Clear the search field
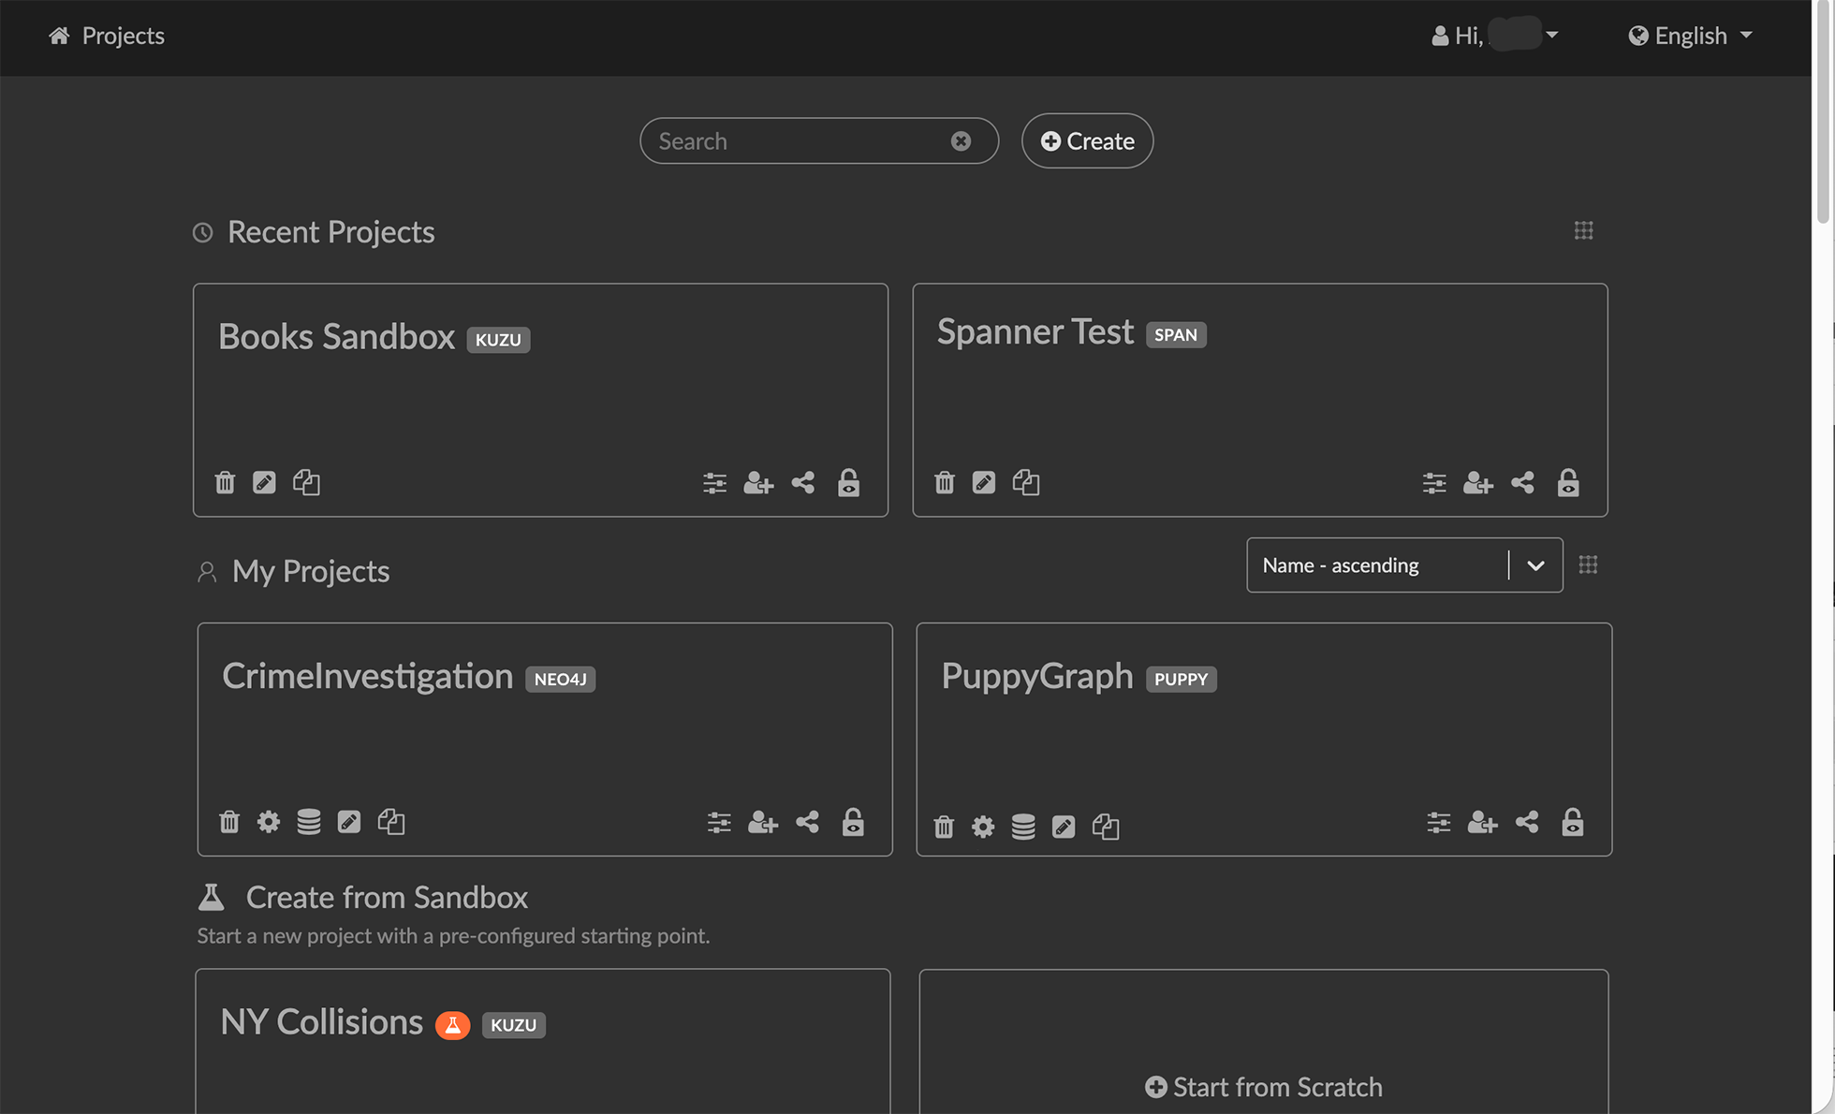This screenshot has width=1835, height=1114. 961,140
